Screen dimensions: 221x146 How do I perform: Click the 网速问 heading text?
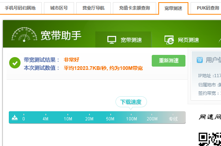210,117
